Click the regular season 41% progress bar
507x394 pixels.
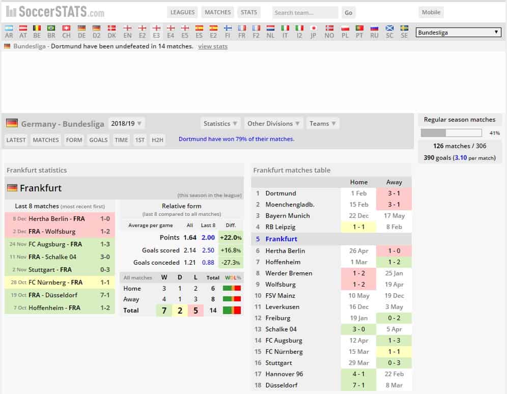[451, 132]
